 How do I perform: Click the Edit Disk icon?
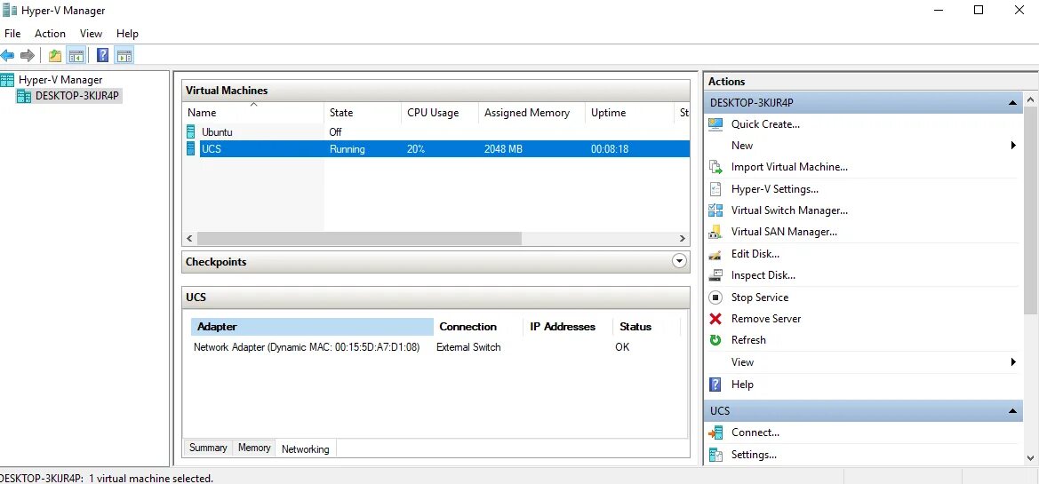tap(715, 254)
